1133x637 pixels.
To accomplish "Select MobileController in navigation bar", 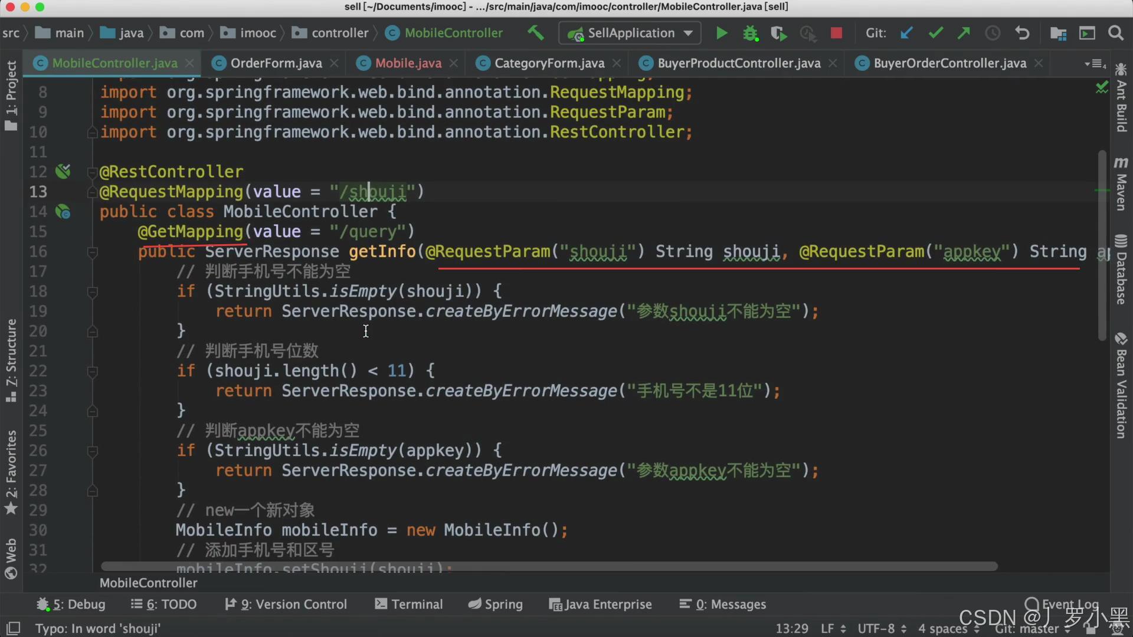I will (444, 33).
